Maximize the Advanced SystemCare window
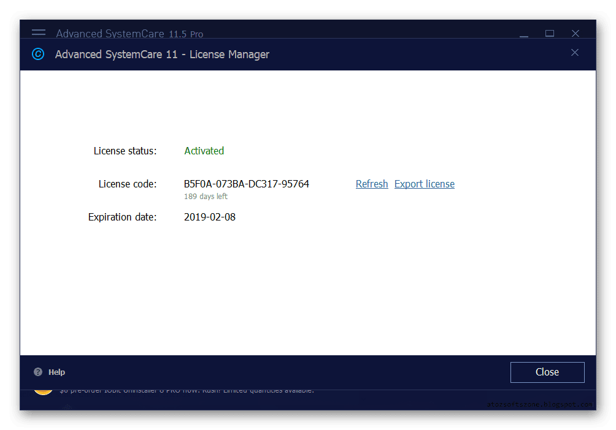616x430 pixels. click(549, 34)
